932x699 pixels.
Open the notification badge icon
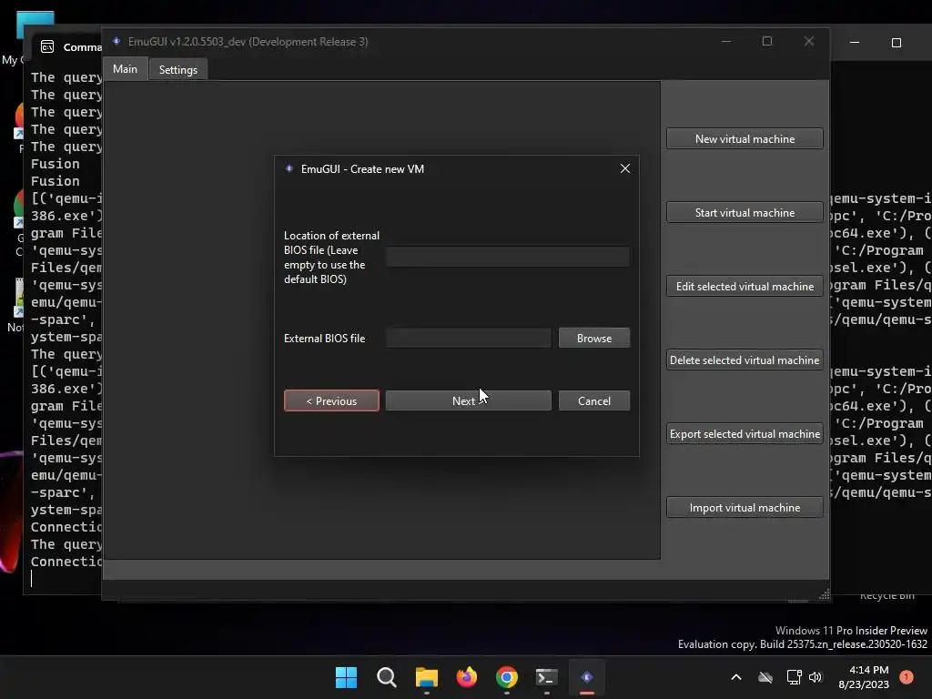[x=907, y=677]
